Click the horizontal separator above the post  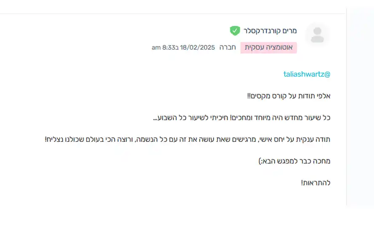tap(173, 13)
